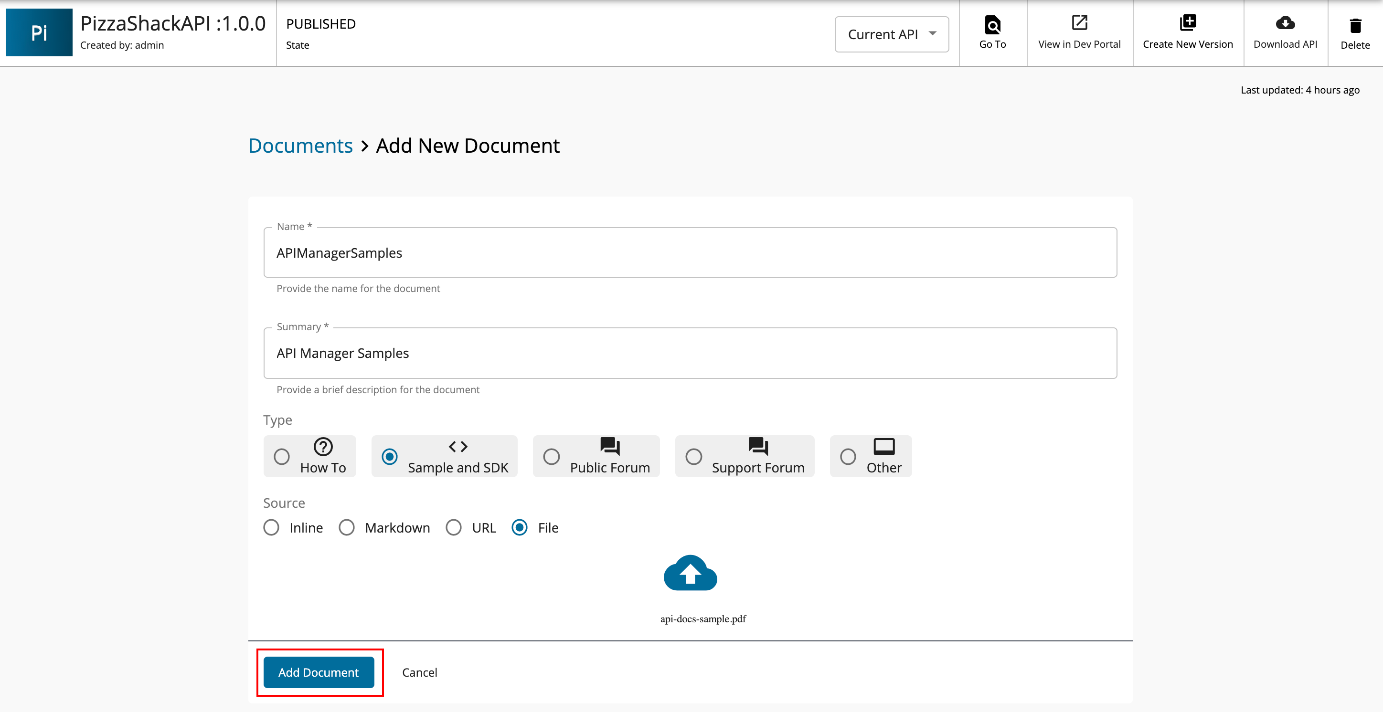Select the How To type radio
The image size is (1383, 712).
282,457
